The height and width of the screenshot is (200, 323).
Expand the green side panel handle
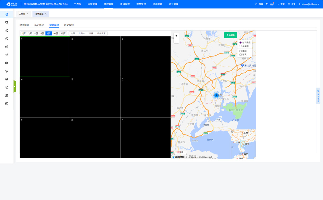point(14,86)
